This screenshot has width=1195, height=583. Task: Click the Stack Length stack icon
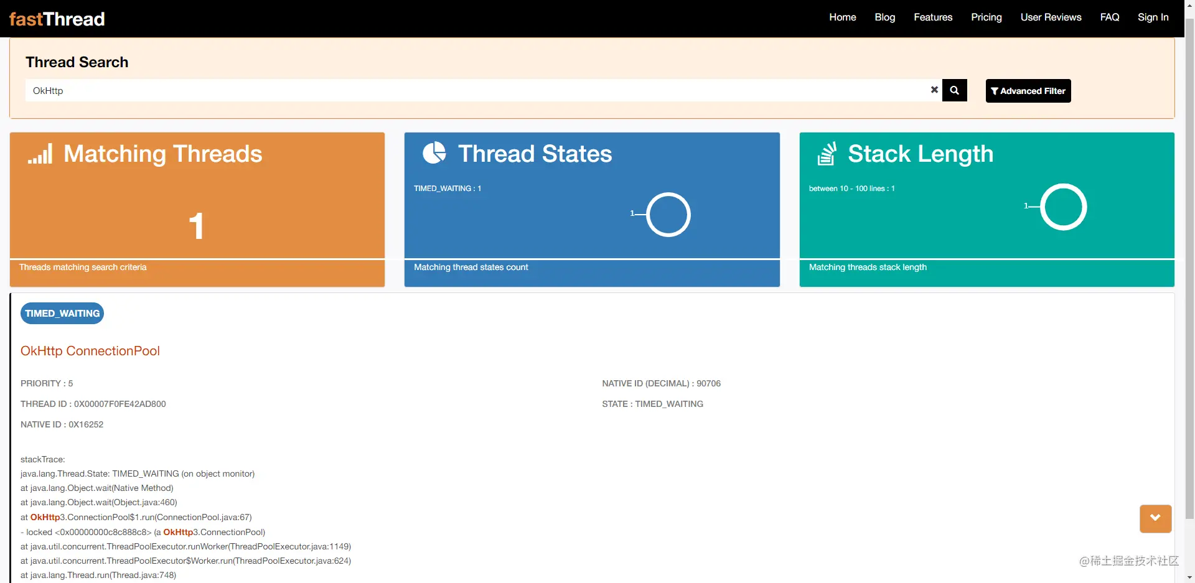pyautogui.click(x=827, y=154)
